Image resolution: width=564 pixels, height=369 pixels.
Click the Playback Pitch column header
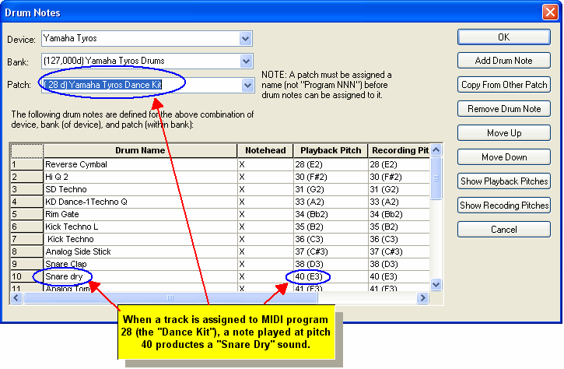pos(331,150)
